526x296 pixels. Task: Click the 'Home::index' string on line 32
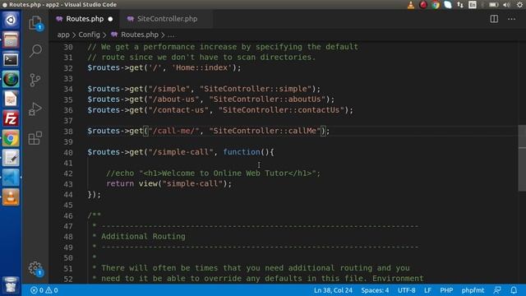pos(201,67)
